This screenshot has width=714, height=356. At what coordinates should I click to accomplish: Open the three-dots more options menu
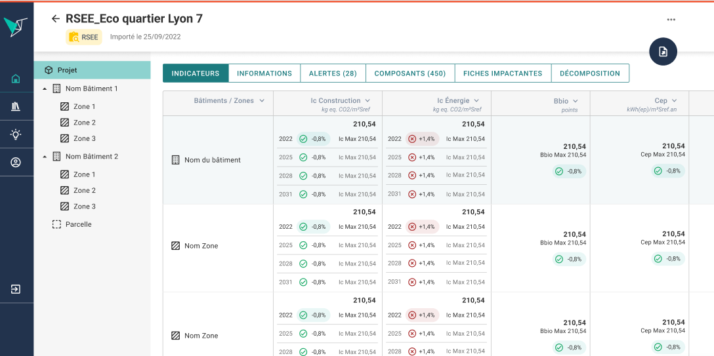671,20
